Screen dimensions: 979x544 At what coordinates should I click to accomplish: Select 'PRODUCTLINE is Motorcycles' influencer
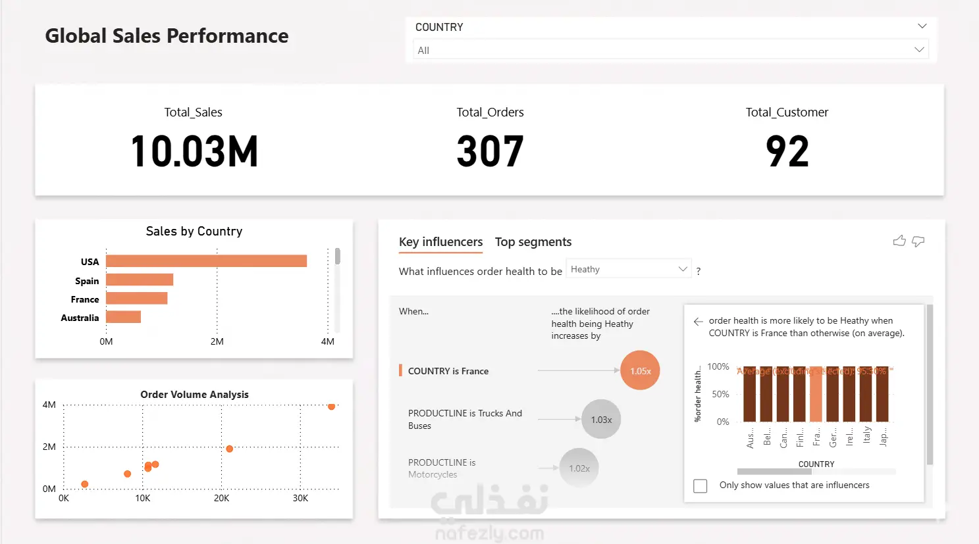coord(442,468)
